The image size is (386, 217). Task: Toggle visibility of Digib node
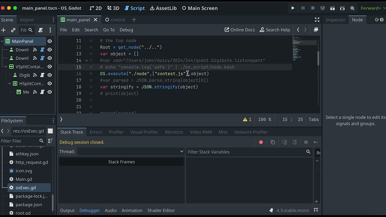pos(49,75)
